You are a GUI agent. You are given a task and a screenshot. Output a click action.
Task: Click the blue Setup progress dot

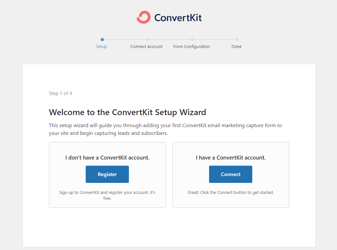coord(102,40)
